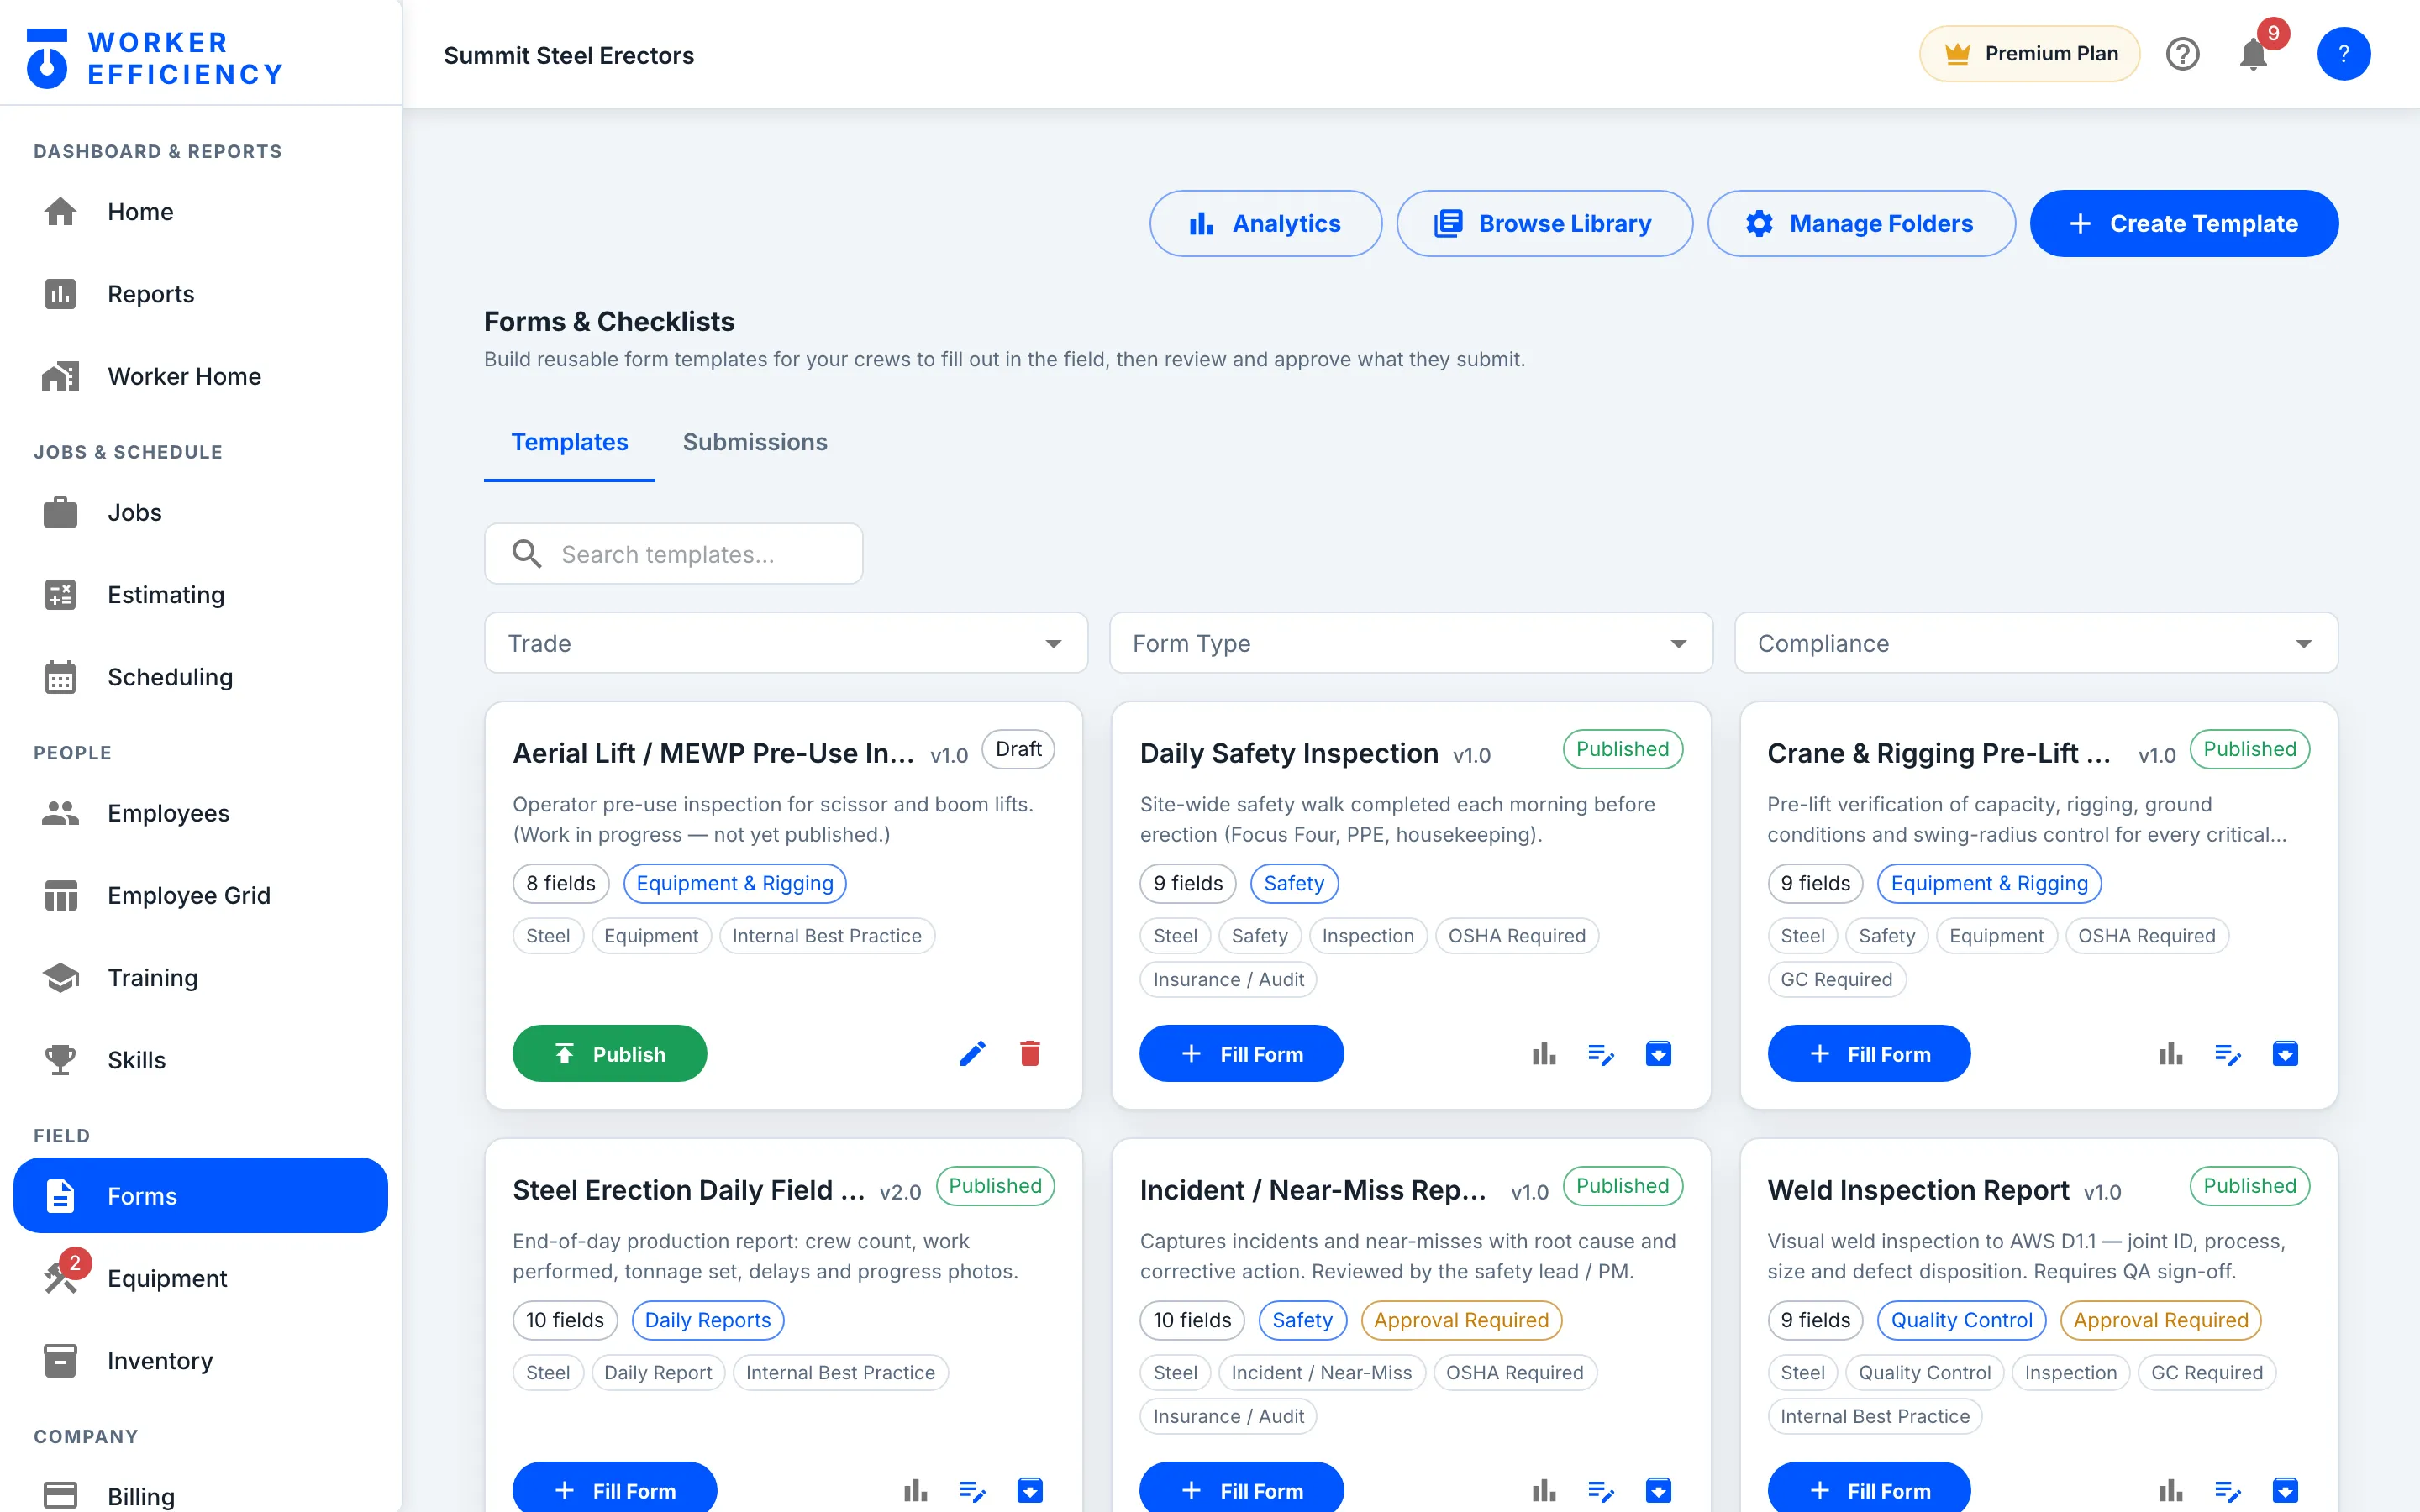The height and width of the screenshot is (1512, 2420).
Task: Publish the Aerial Lift draft template
Action: tap(610, 1053)
